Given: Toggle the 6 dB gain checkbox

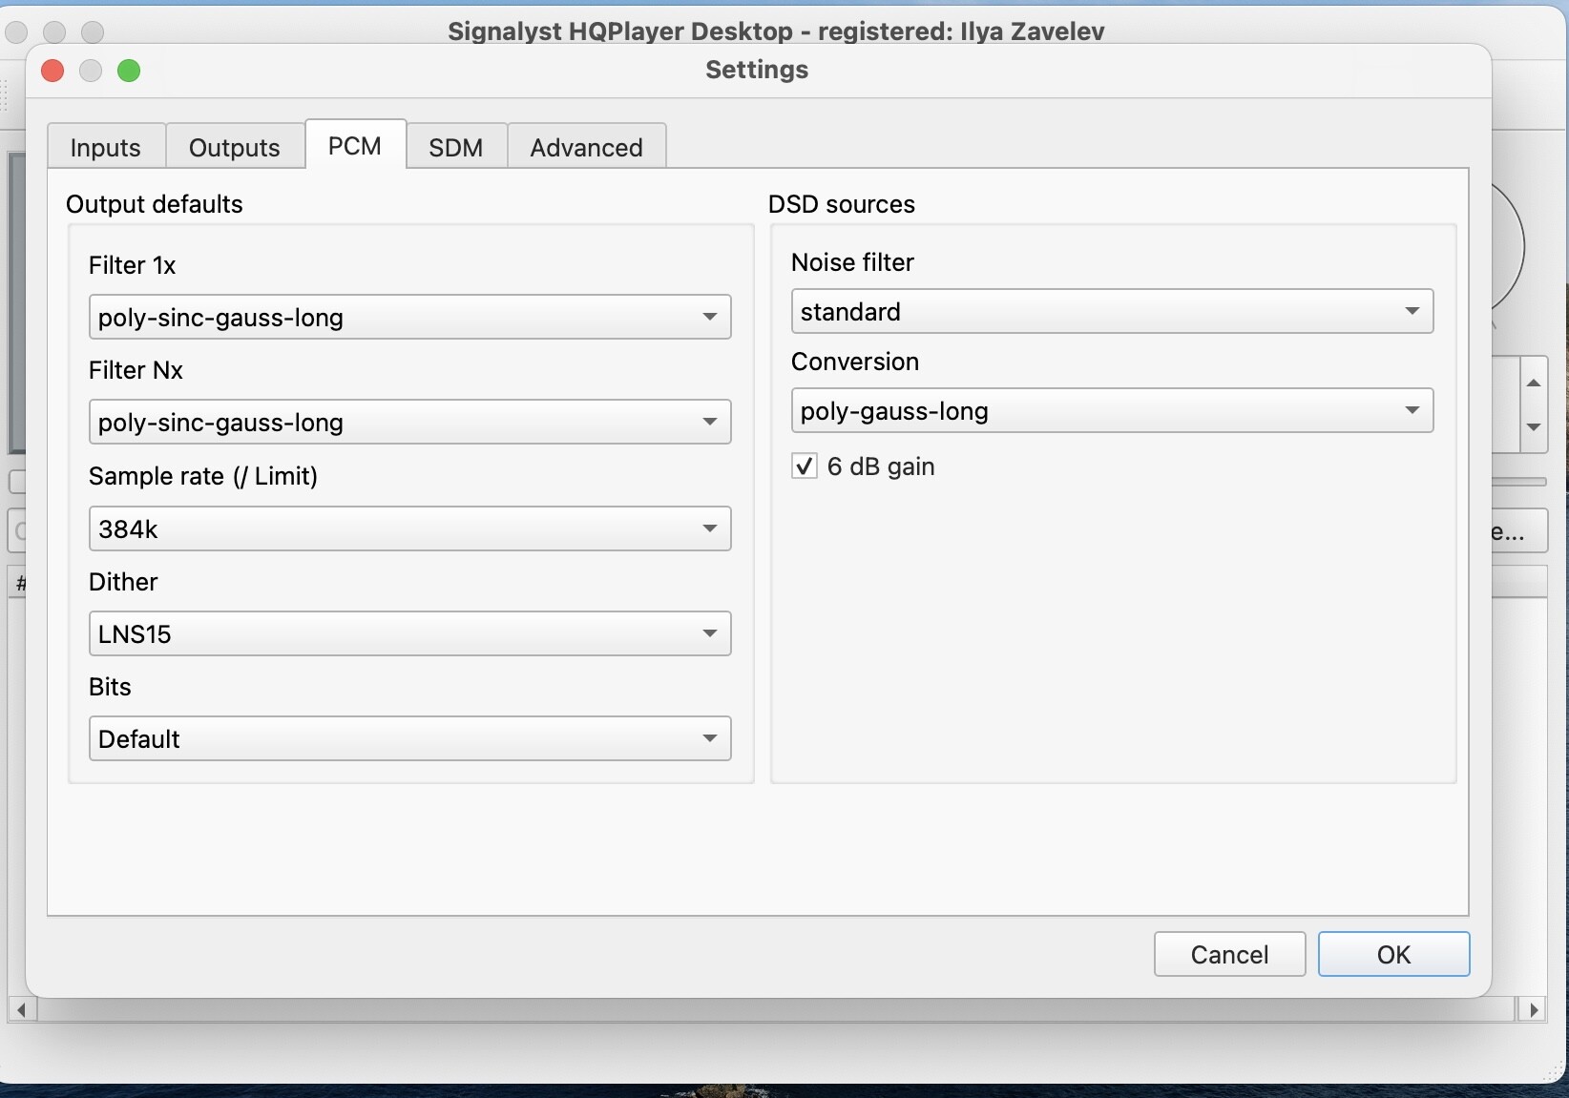Looking at the screenshot, I should click(805, 466).
